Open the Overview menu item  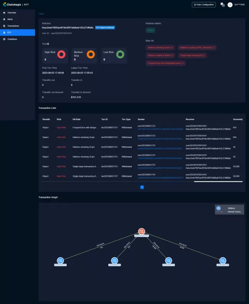coord(11,13)
